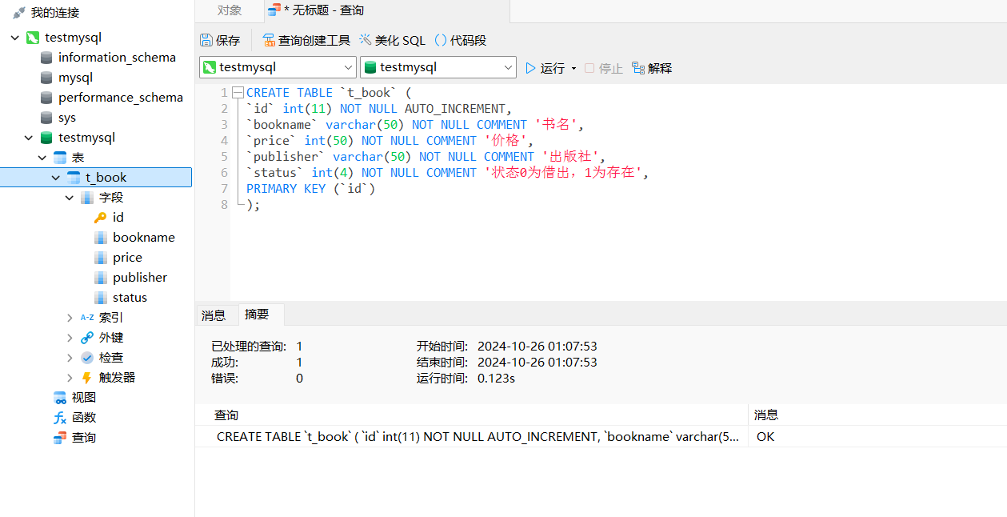Expand the Indexes (索引) node
The image size is (1007, 517).
(x=70, y=318)
